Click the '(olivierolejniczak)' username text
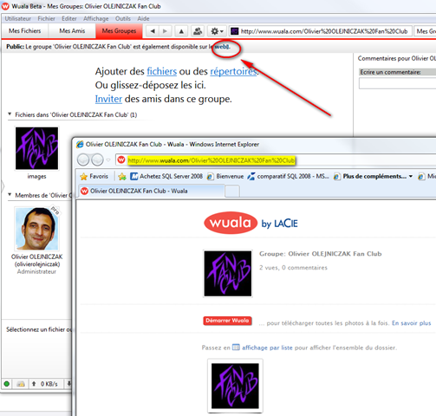The height and width of the screenshot is (416, 436). click(x=37, y=264)
